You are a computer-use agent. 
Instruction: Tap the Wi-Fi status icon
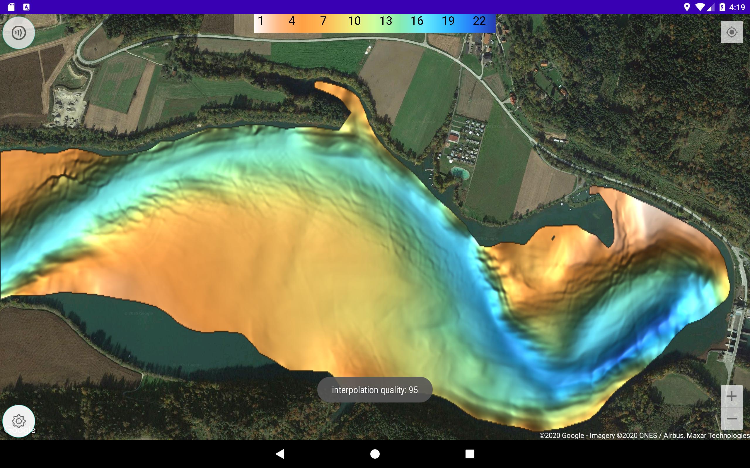(700, 7)
